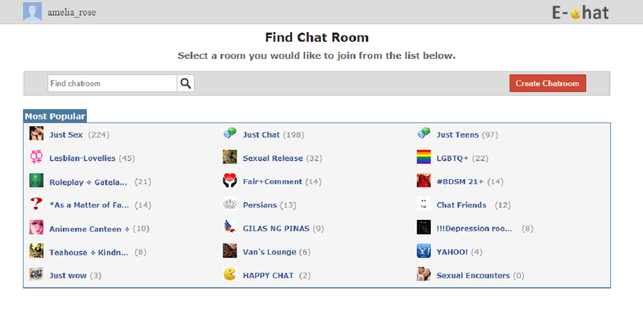
Task: Enter Van's Lounge chat room
Action: click(x=269, y=252)
